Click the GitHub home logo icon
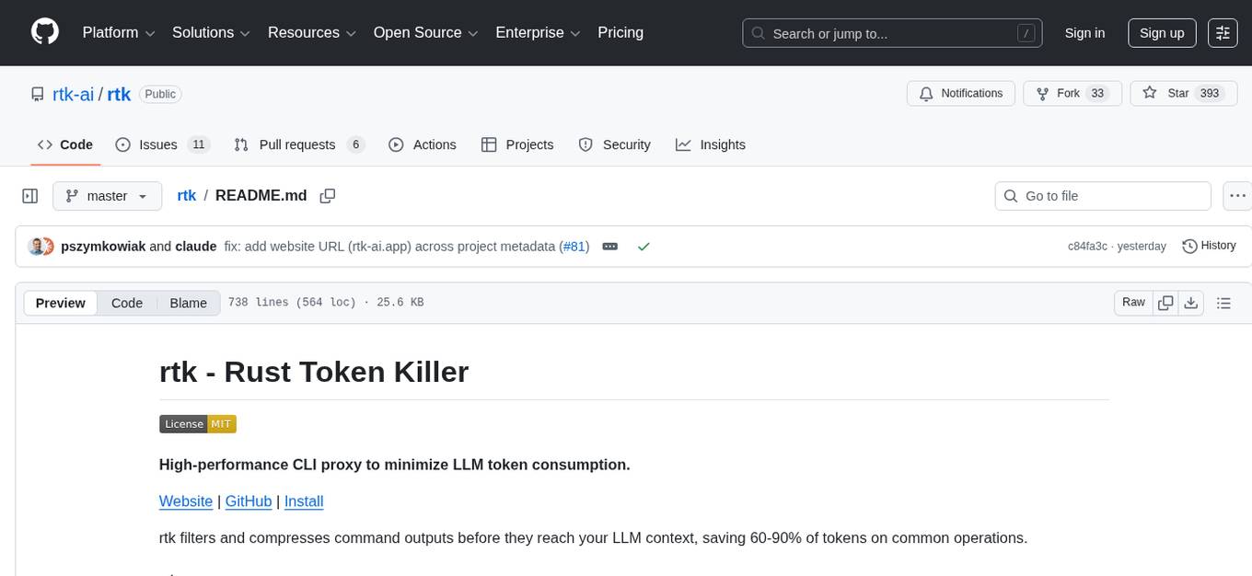The width and height of the screenshot is (1252, 576). 44,32
